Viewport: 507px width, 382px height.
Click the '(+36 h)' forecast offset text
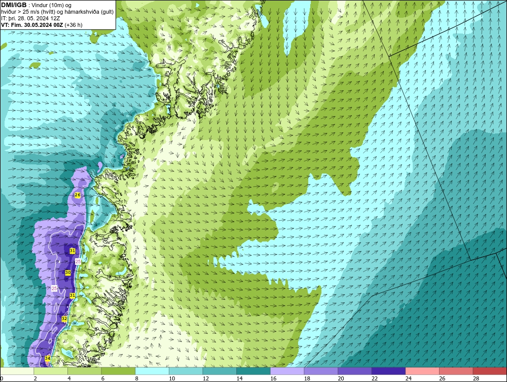(x=74, y=25)
